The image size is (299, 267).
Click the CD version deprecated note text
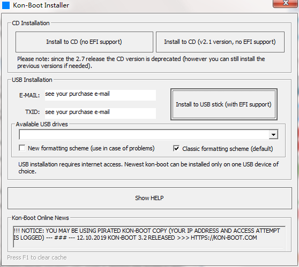(x=141, y=62)
